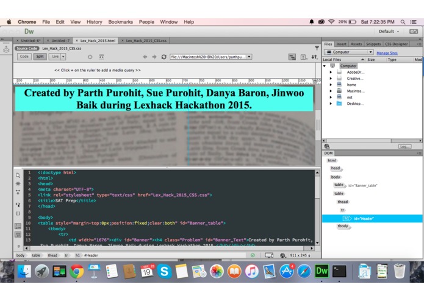
Task: Switch to Live view
Action: click(x=55, y=57)
